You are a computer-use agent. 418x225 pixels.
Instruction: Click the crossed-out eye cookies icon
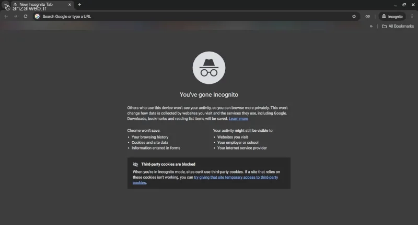click(135, 164)
